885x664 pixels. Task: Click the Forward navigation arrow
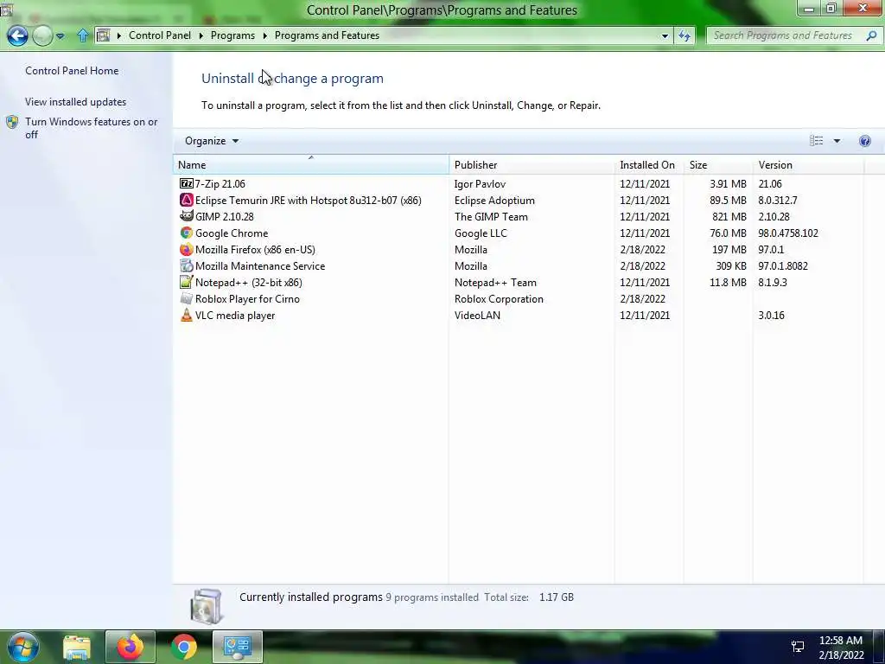point(42,35)
